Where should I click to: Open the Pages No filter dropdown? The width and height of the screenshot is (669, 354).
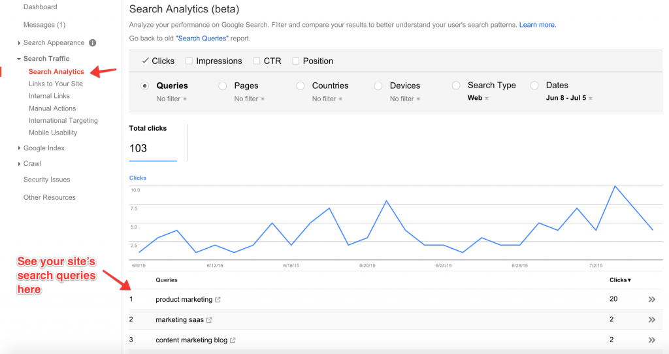click(x=249, y=99)
